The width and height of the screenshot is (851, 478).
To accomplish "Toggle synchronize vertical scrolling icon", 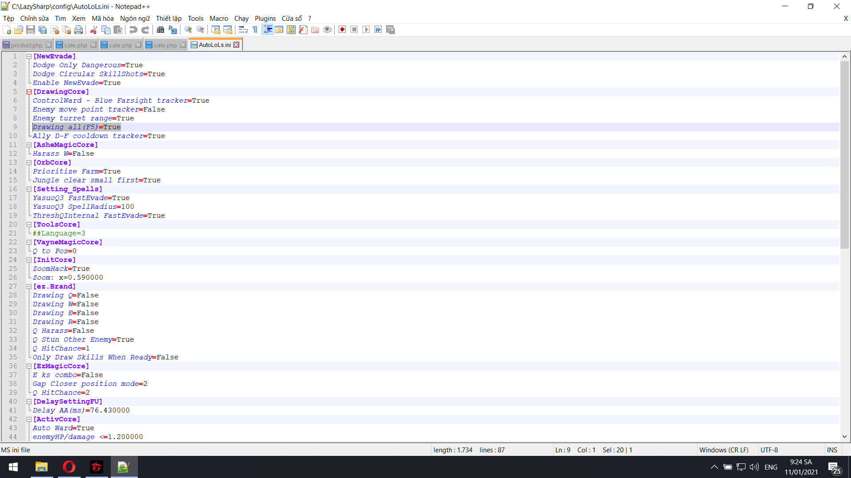I will point(216,30).
